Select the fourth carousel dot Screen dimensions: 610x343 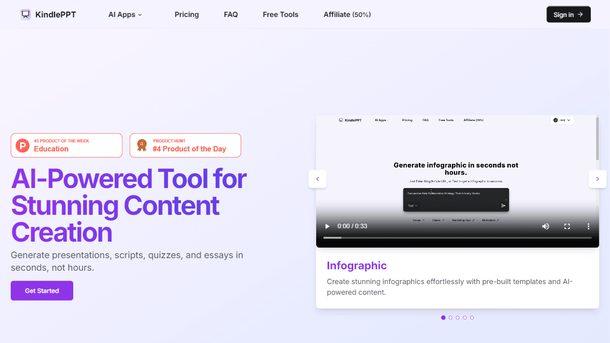pos(465,318)
